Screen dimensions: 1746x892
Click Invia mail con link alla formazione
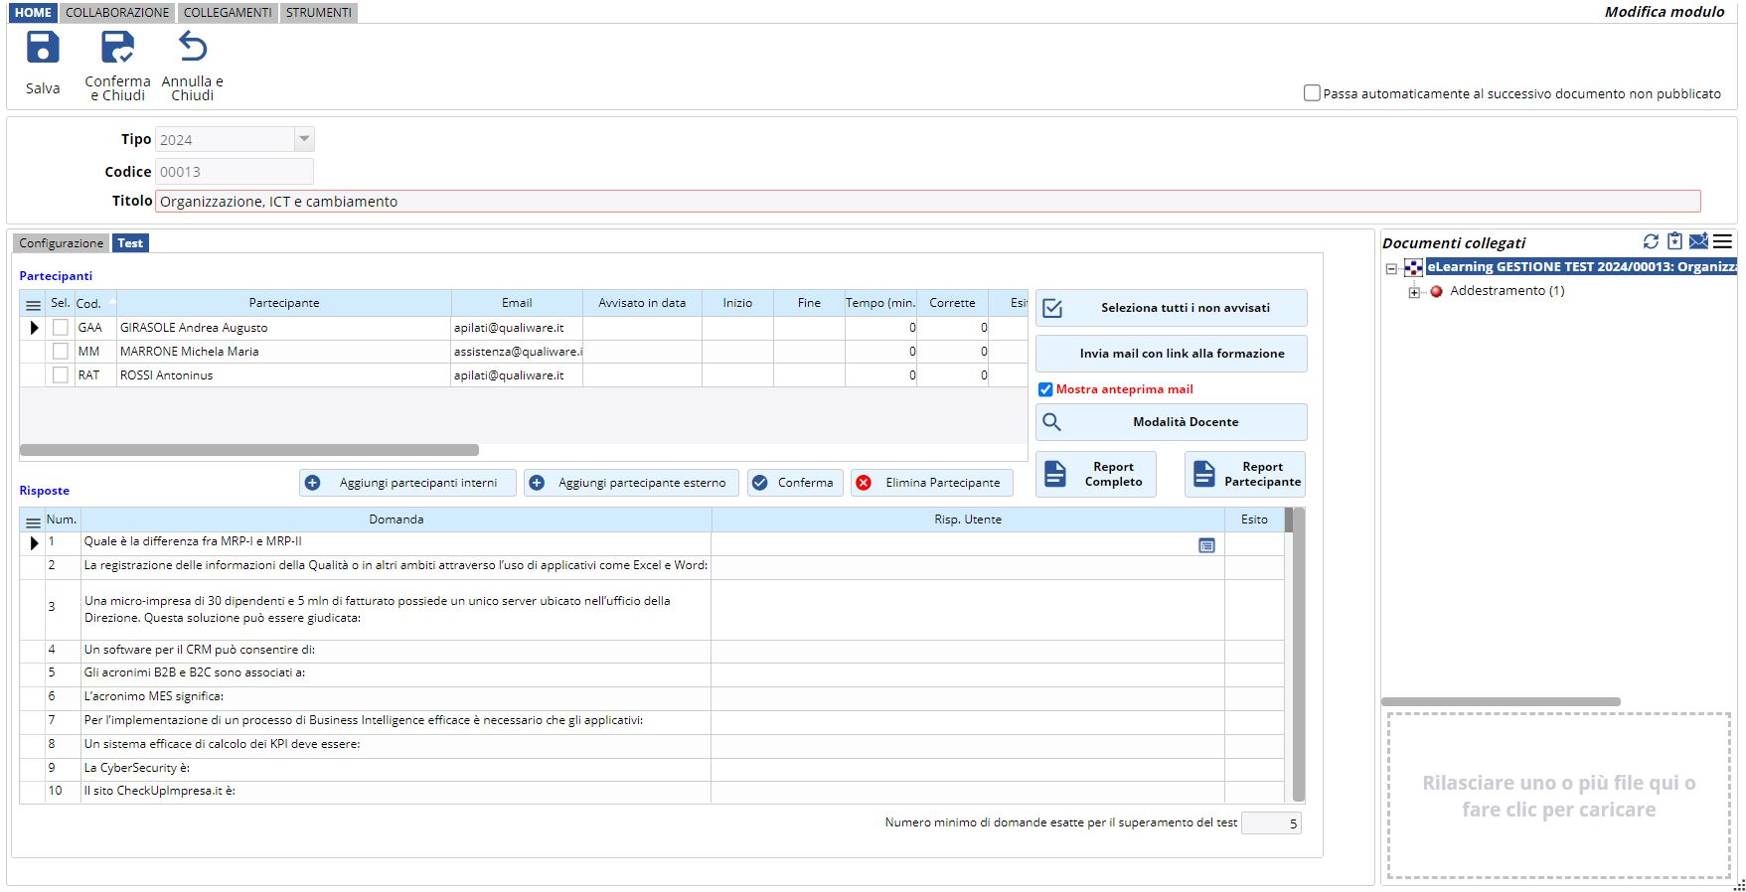tap(1171, 354)
